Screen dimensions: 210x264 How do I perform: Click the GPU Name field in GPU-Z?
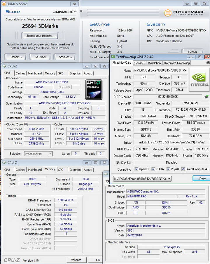pos(160,70)
